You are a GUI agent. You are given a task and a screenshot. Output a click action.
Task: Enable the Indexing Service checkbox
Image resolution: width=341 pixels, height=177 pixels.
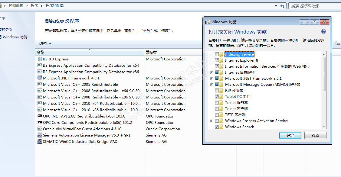[x=217, y=54]
